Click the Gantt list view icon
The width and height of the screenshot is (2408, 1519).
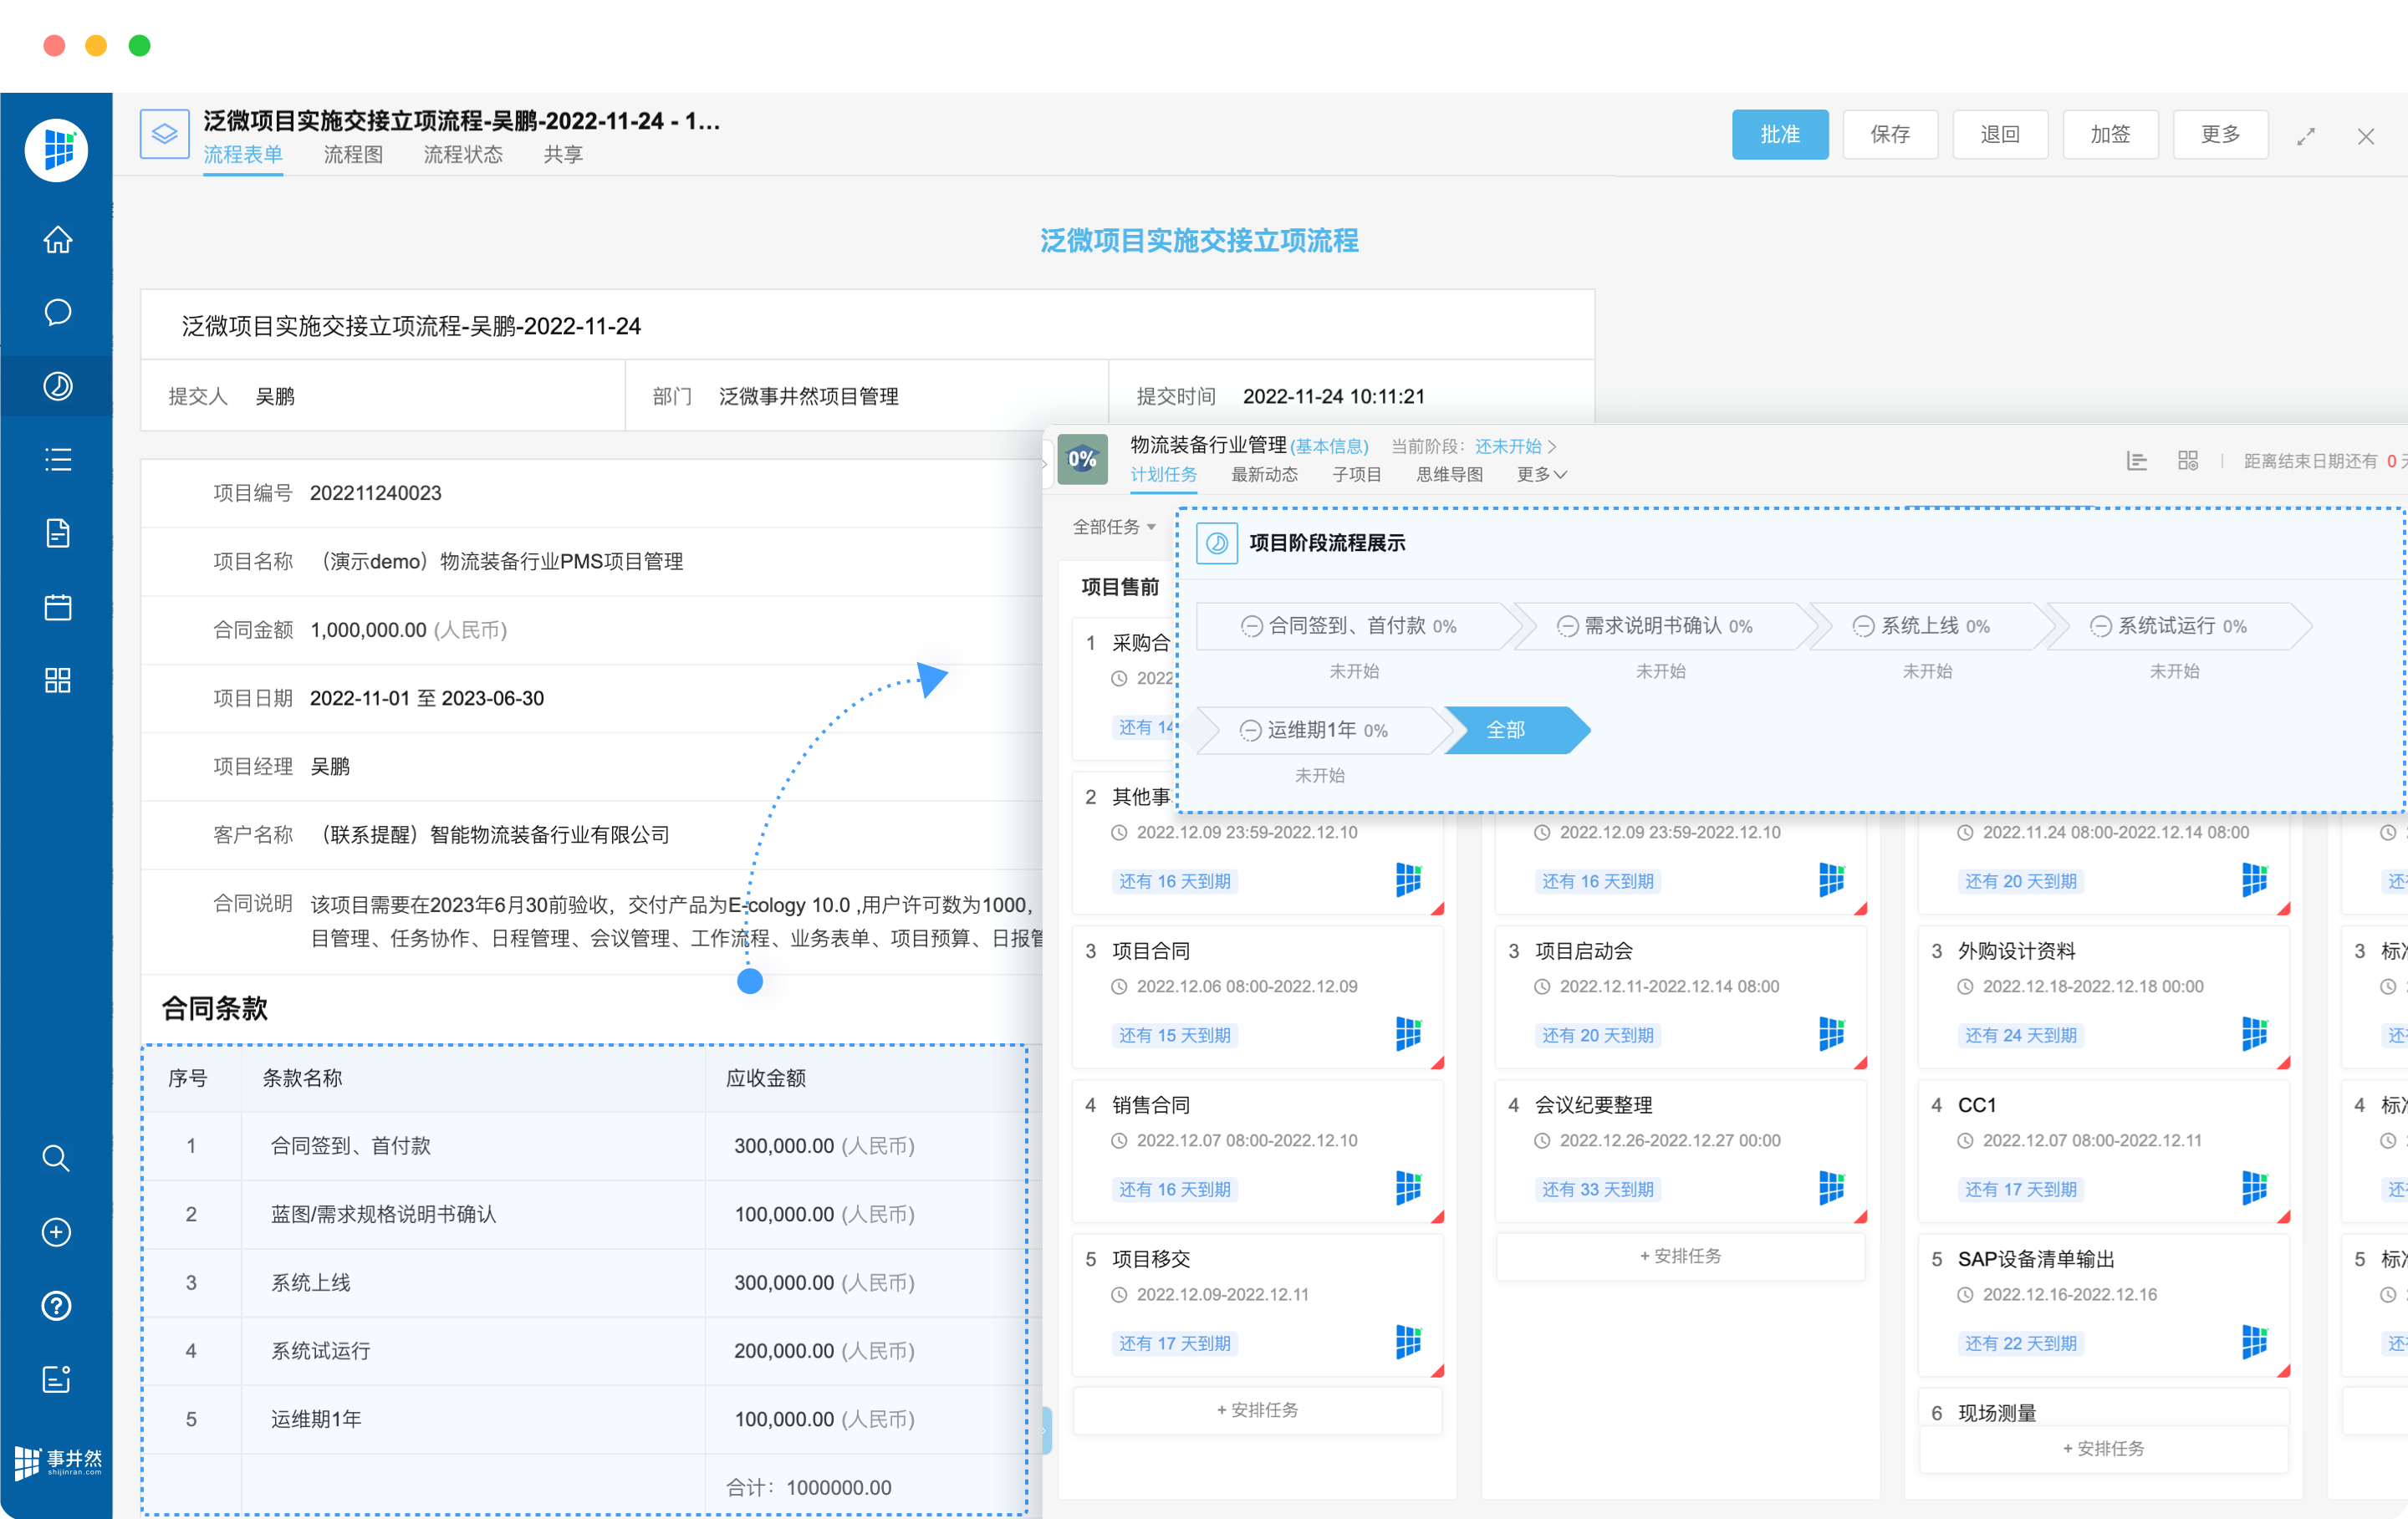click(x=2136, y=460)
